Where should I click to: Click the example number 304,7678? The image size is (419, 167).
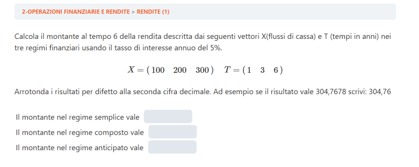[330, 92]
